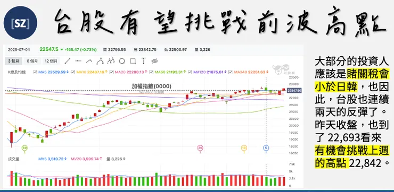
Task: Switch to the 3 個月 range
Action: click(x=13, y=61)
